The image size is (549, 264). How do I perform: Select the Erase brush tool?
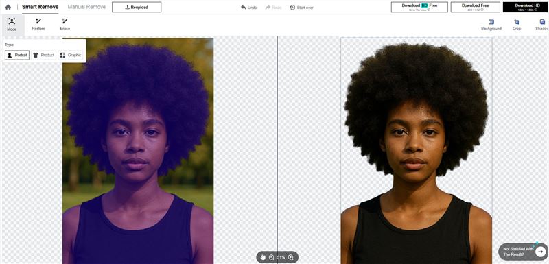coord(65,25)
